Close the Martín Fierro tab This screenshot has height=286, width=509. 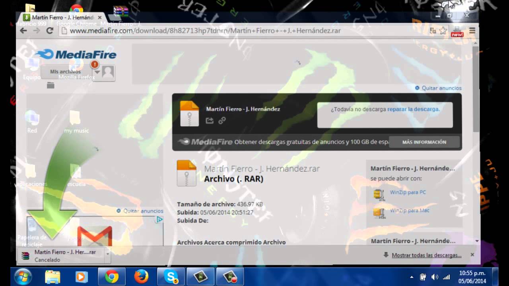(x=100, y=17)
